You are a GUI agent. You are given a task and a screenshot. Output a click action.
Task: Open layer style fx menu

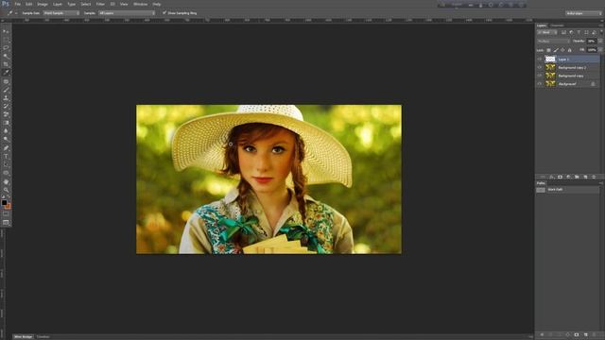click(551, 177)
